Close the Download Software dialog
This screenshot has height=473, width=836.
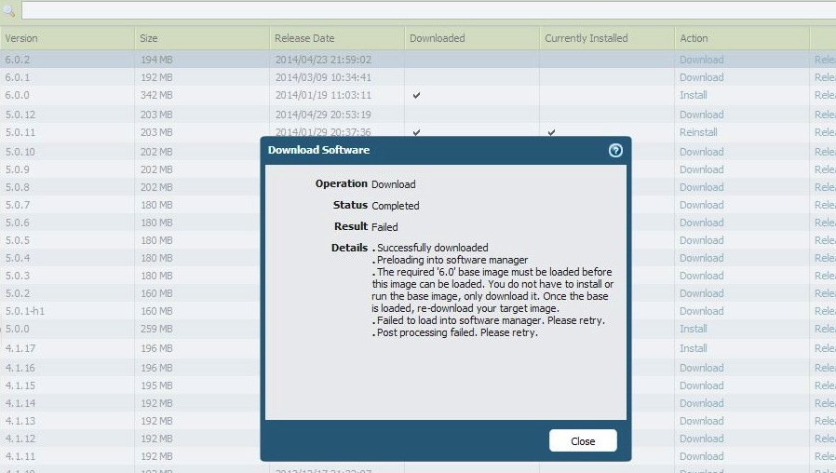click(583, 441)
